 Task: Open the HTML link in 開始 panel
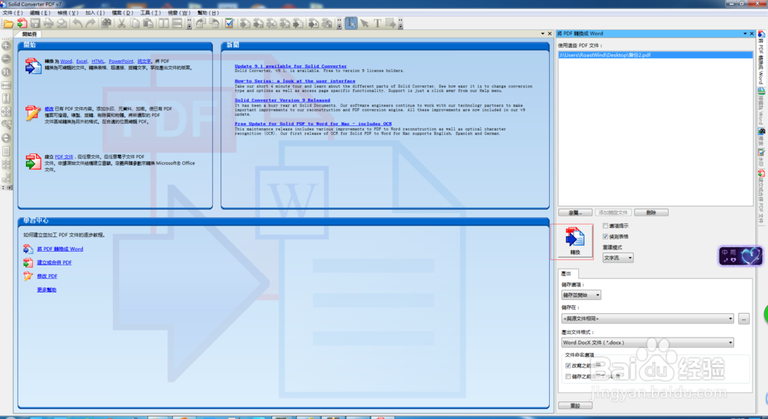pyautogui.click(x=98, y=61)
